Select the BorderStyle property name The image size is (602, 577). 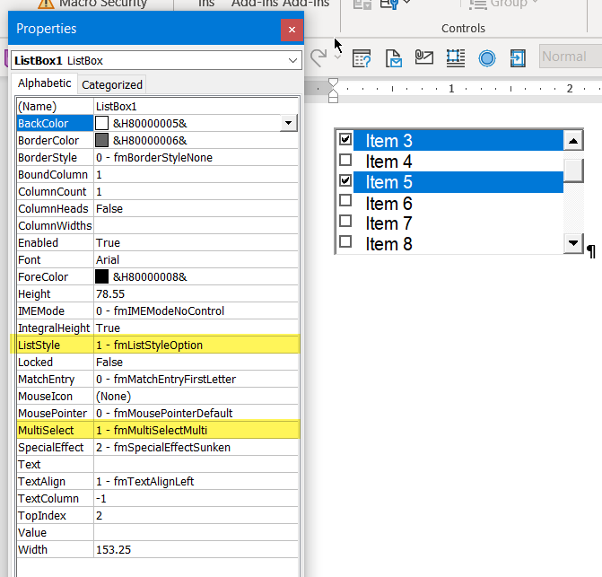(x=55, y=157)
